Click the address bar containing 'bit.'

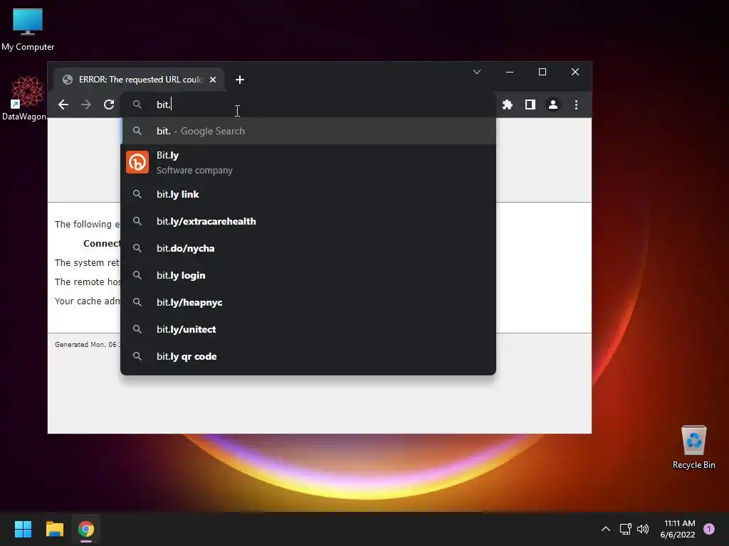coord(308,105)
